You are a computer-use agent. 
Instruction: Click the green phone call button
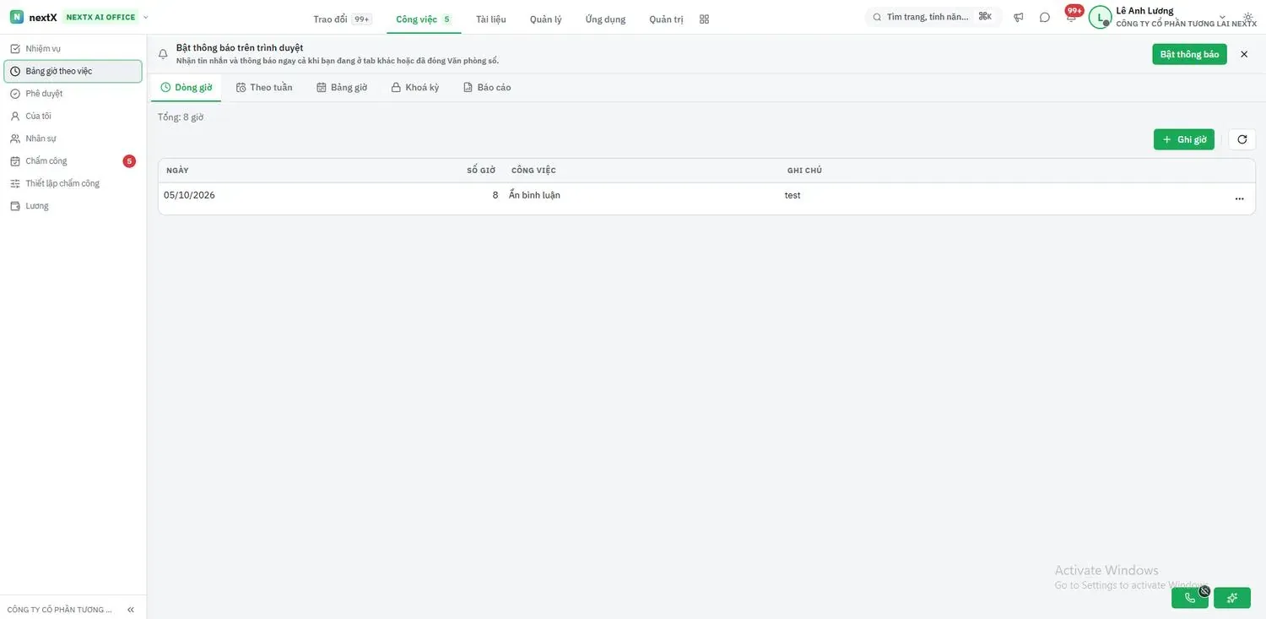1190,598
